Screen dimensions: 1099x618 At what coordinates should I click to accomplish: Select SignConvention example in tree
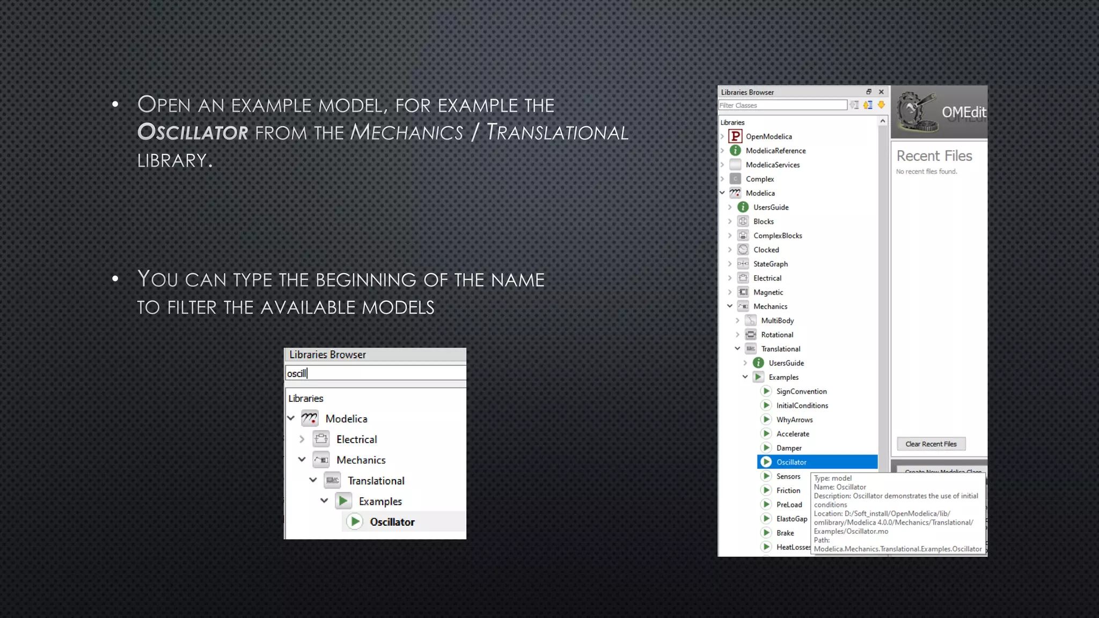(801, 392)
